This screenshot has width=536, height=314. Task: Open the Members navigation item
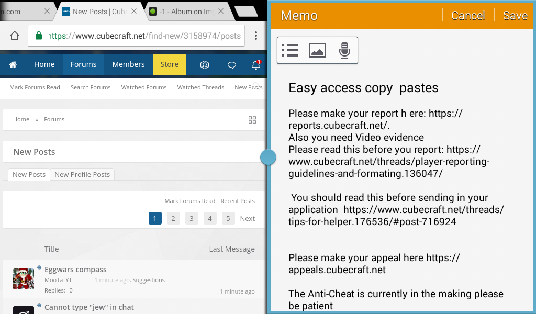[x=129, y=64]
